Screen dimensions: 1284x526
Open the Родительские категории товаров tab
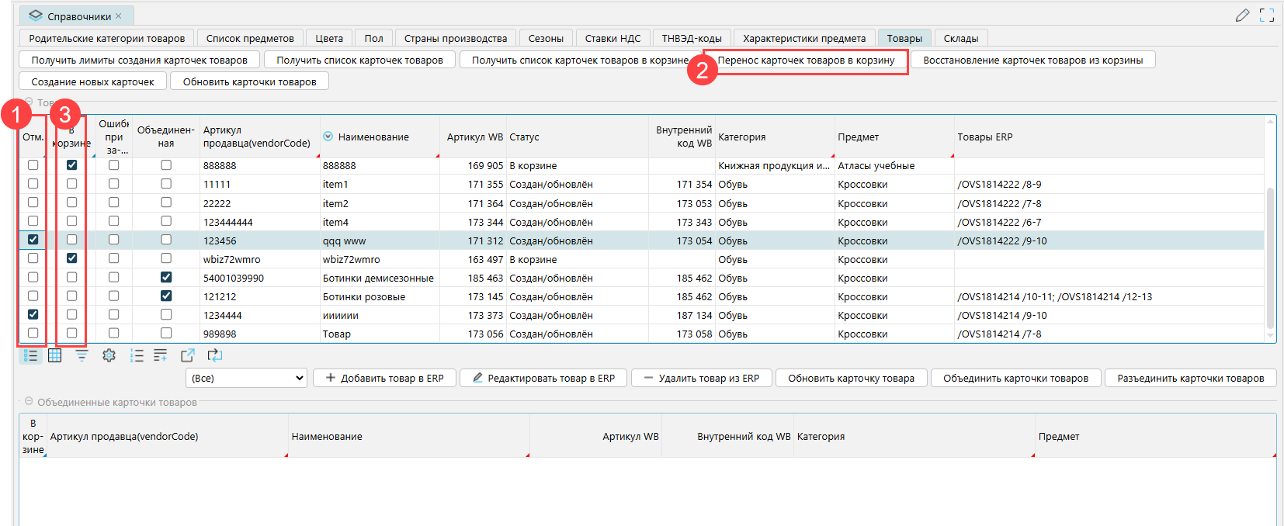[107, 38]
